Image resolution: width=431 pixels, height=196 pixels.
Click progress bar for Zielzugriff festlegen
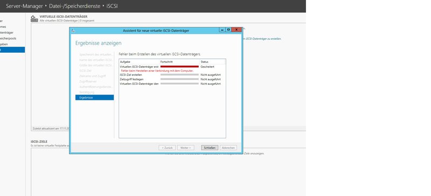coord(179,79)
